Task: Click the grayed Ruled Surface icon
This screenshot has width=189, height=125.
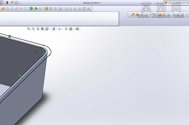Action: coord(16,9)
